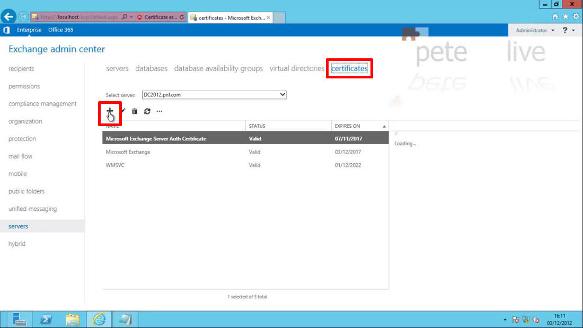Click the 07/11/2017 expiry date cell

(x=348, y=139)
